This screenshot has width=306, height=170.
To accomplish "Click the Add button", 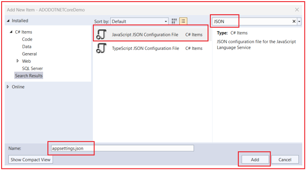I will coord(255,160).
